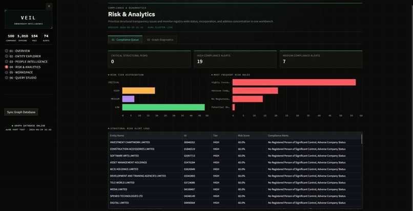Screen dimensions: 413x211
Task: Click the 100 Companies stat
Action: click(x=11, y=38)
